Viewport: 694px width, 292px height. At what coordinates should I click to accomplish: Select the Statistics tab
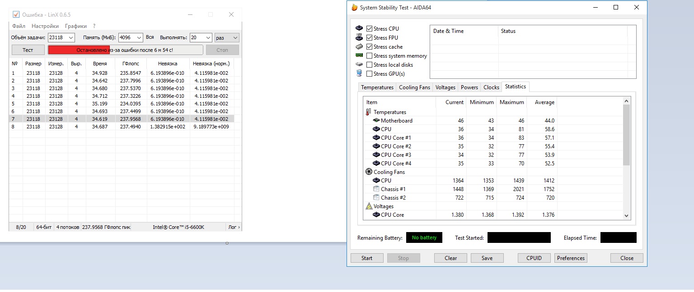516,87
